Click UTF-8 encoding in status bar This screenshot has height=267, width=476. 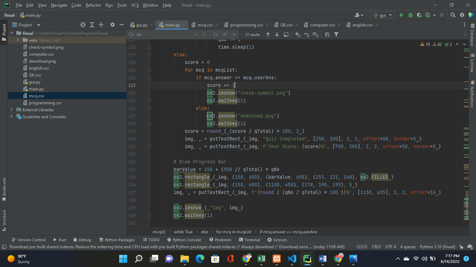point(391,247)
